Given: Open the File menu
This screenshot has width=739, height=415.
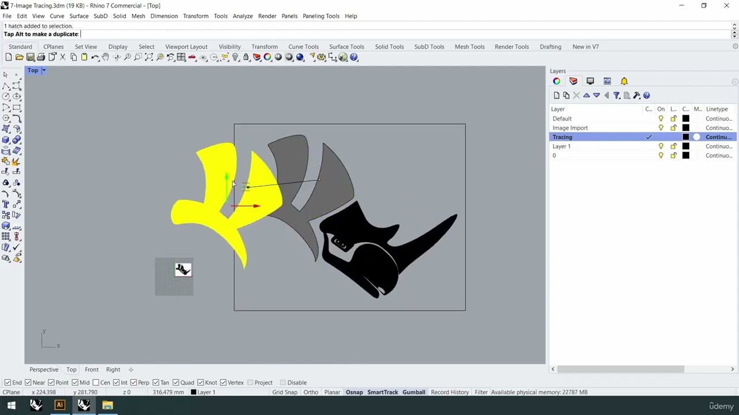Looking at the screenshot, I should pos(7,16).
